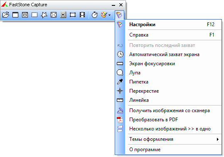Screen dimensions: 224x157
Task: Select the Capture Scrolling Window icon
Action: click(63, 15)
